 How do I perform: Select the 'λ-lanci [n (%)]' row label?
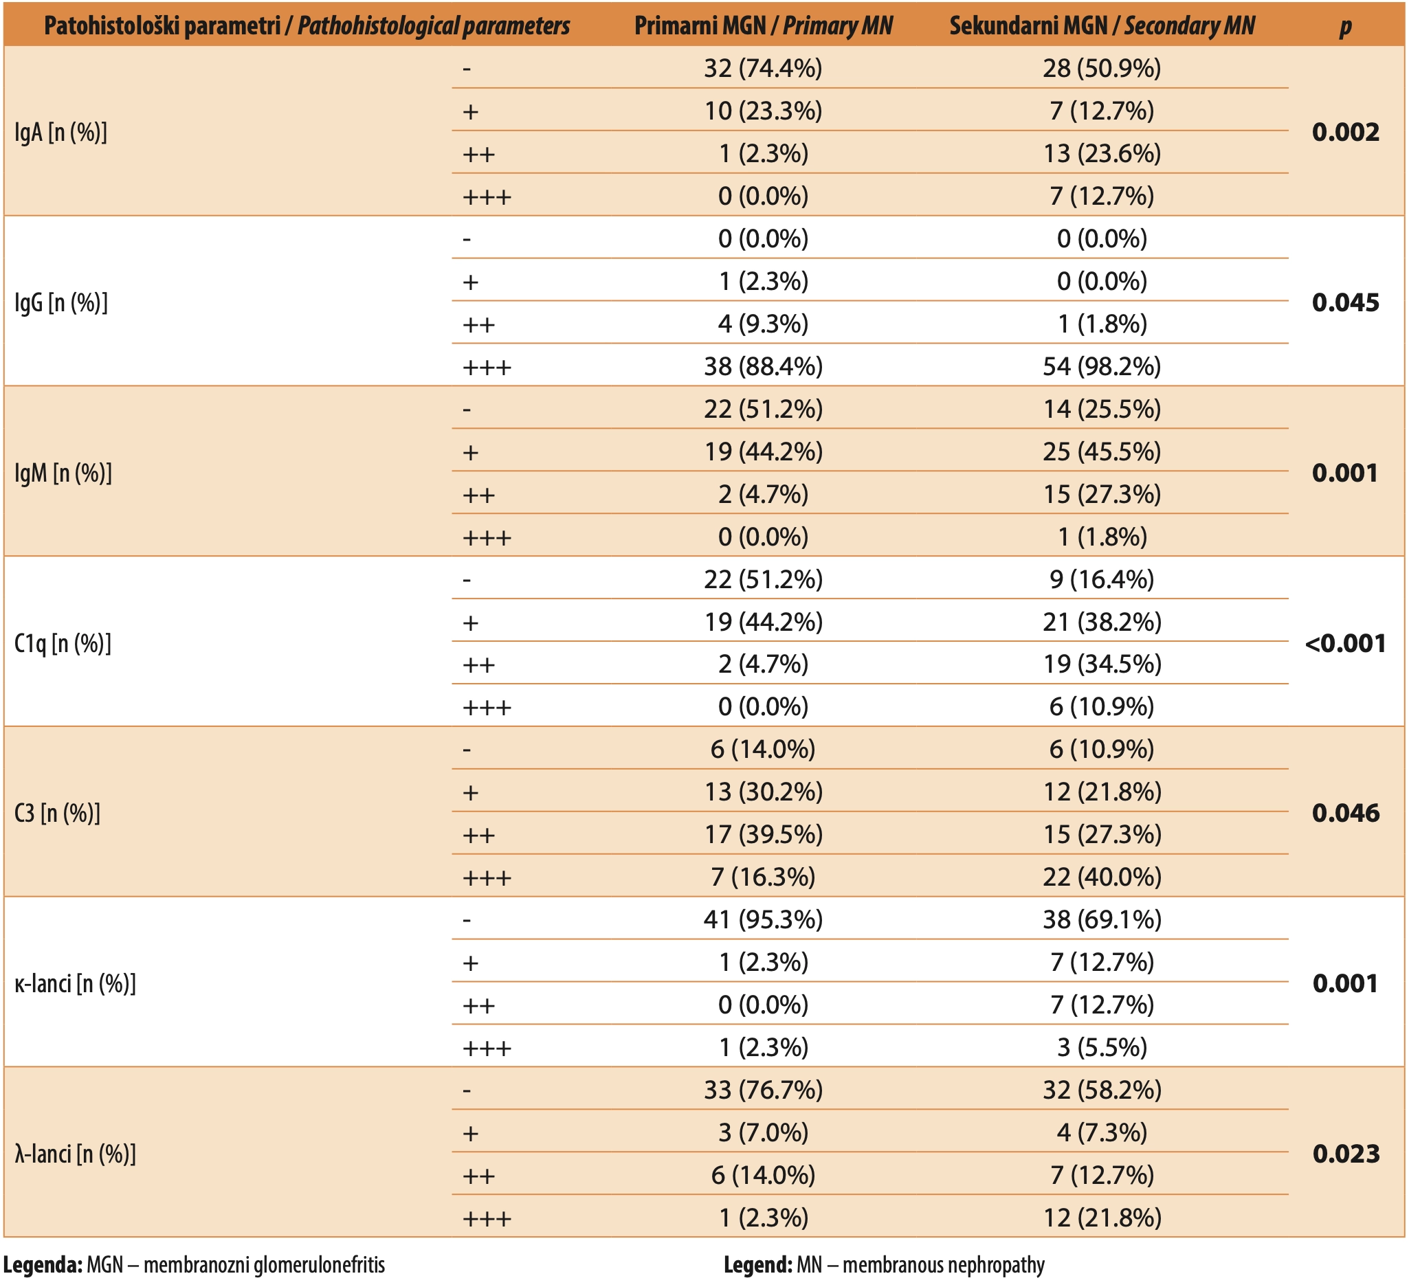click(x=76, y=1154)
